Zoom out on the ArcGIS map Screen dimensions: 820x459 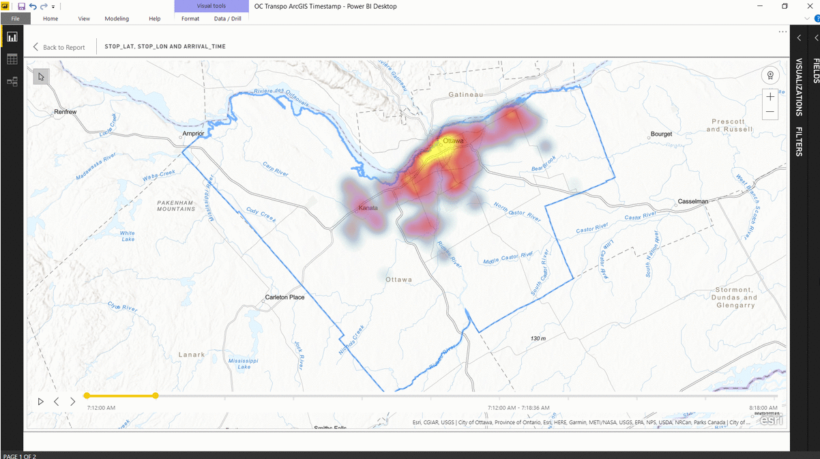pyautogui.click(x=770, y=112)
